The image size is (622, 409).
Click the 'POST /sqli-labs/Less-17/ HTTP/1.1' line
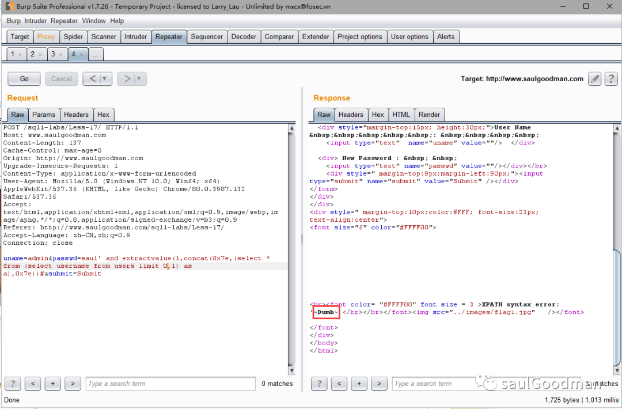click(x=71, y=127)
